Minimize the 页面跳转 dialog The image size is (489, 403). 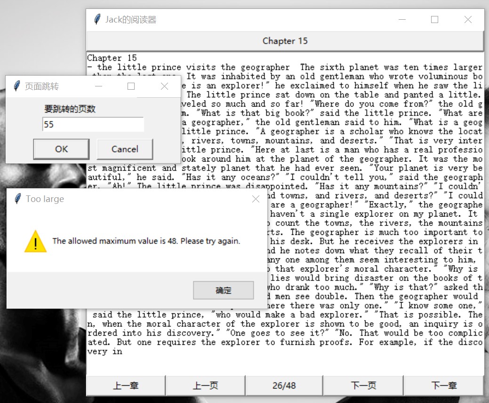pos(99,86)
